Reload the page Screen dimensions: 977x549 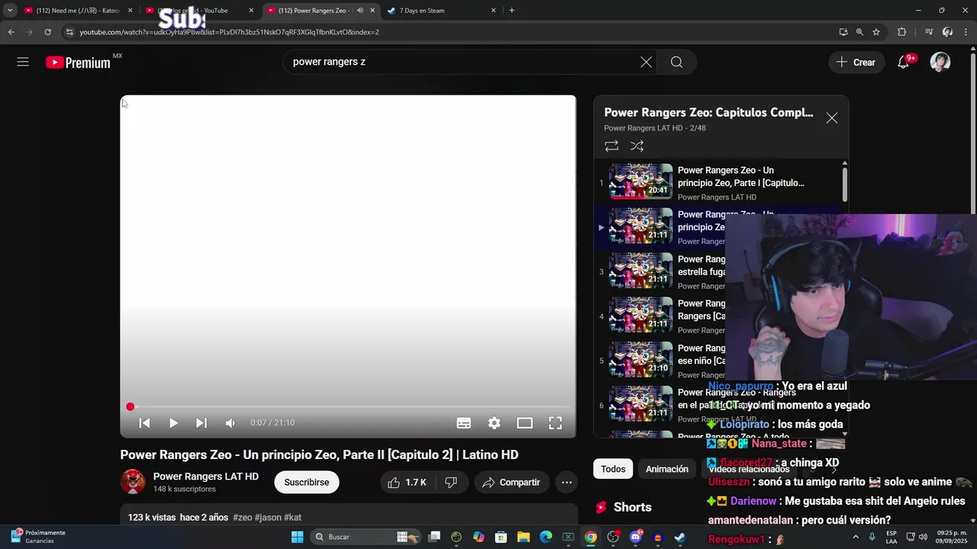pyautogui.click(x=47, y=32)
